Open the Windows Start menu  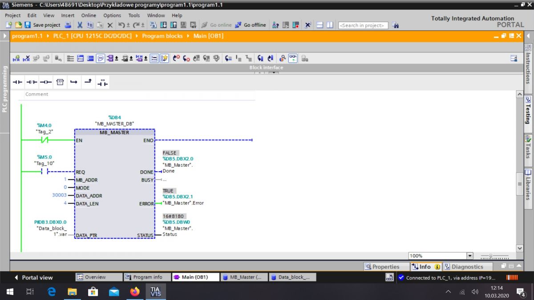(10, 292)
